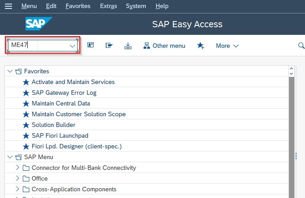Click the tree scroll down arrow
This screenshot has height=198, width=305.
pos(291,74)
